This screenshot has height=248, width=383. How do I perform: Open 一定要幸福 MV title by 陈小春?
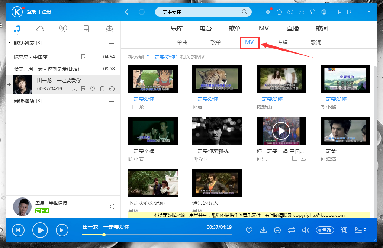[x=141, y=151]
